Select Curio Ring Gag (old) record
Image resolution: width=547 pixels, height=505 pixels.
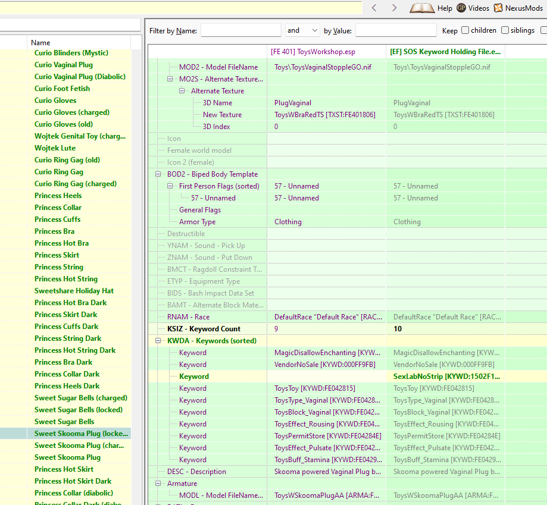(x=67, y=160)
